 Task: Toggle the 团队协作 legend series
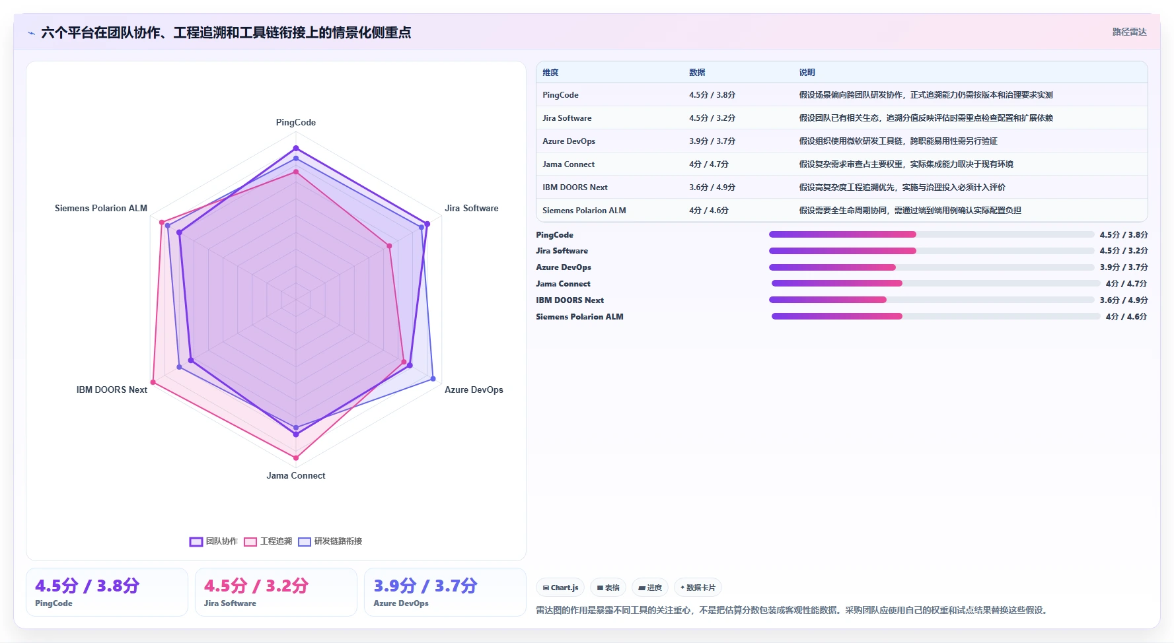pos(213,541)
